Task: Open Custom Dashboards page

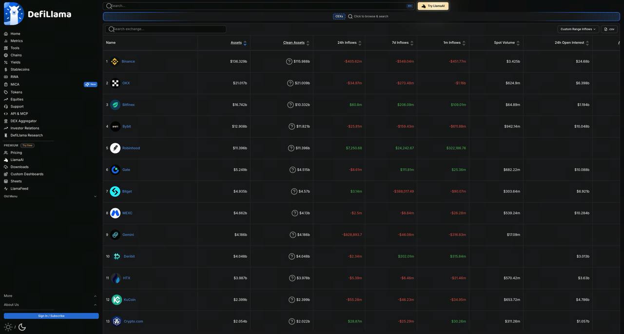Action: (x=27, y=174)
